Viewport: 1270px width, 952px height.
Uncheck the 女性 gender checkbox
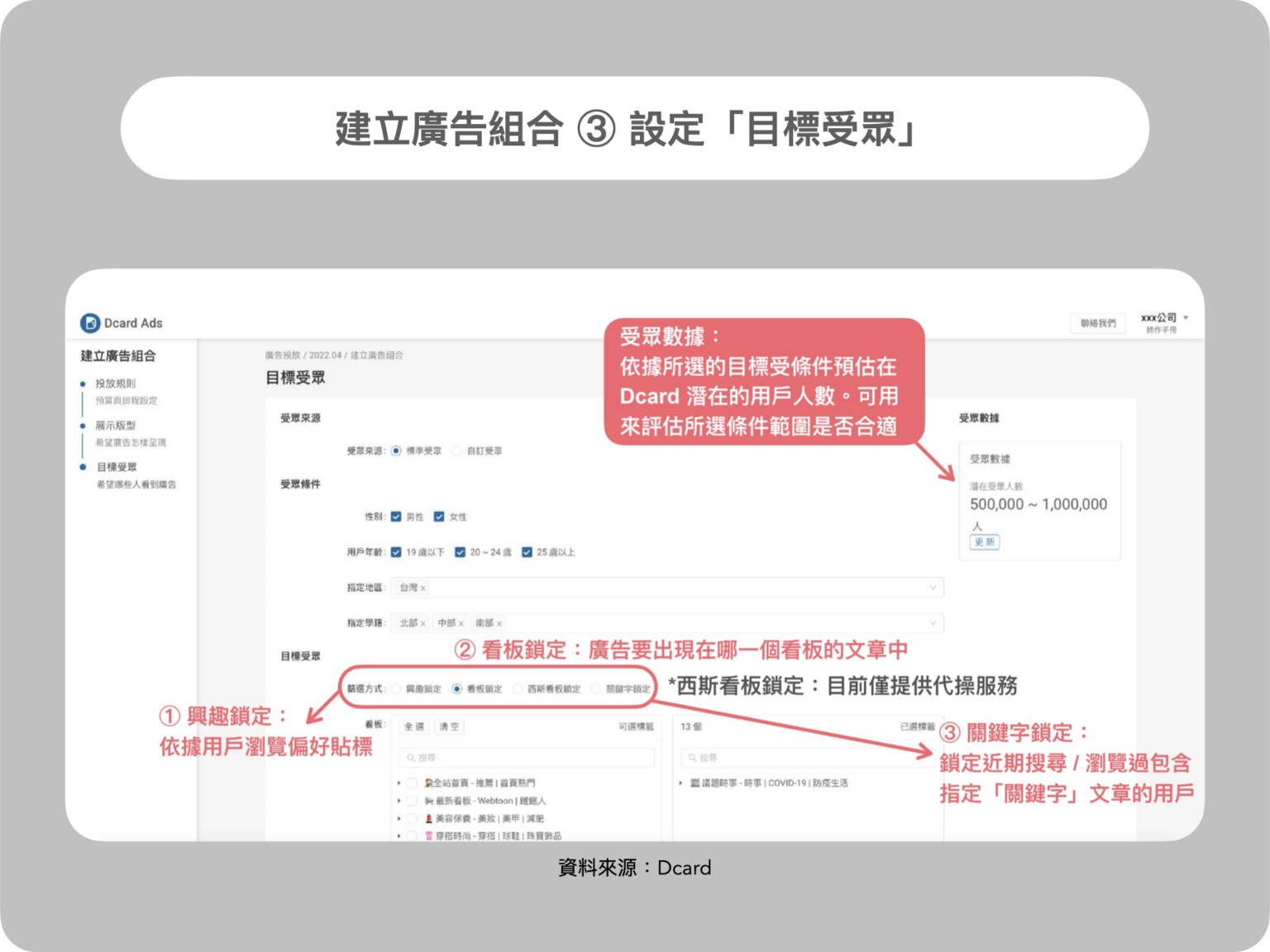click(x=438, y=517)
